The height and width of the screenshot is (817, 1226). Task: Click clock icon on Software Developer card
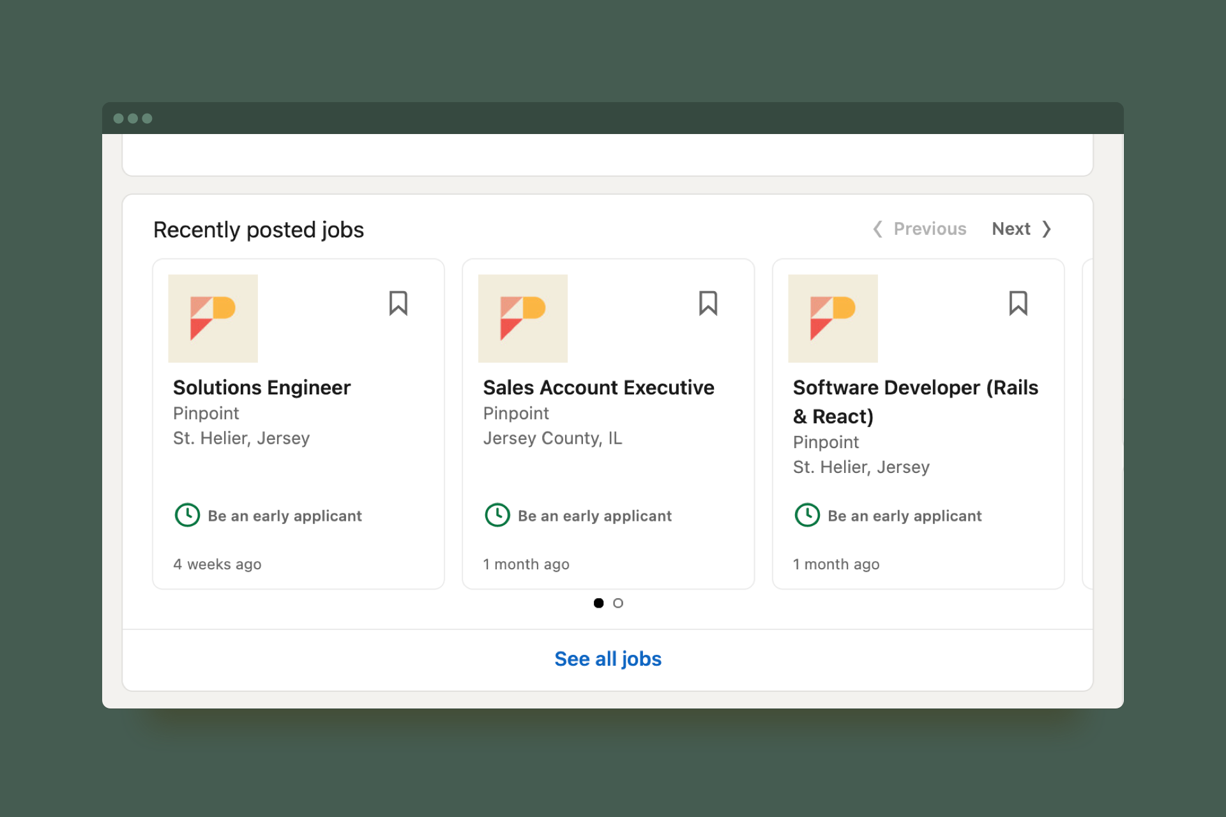(x=807, y=515)
